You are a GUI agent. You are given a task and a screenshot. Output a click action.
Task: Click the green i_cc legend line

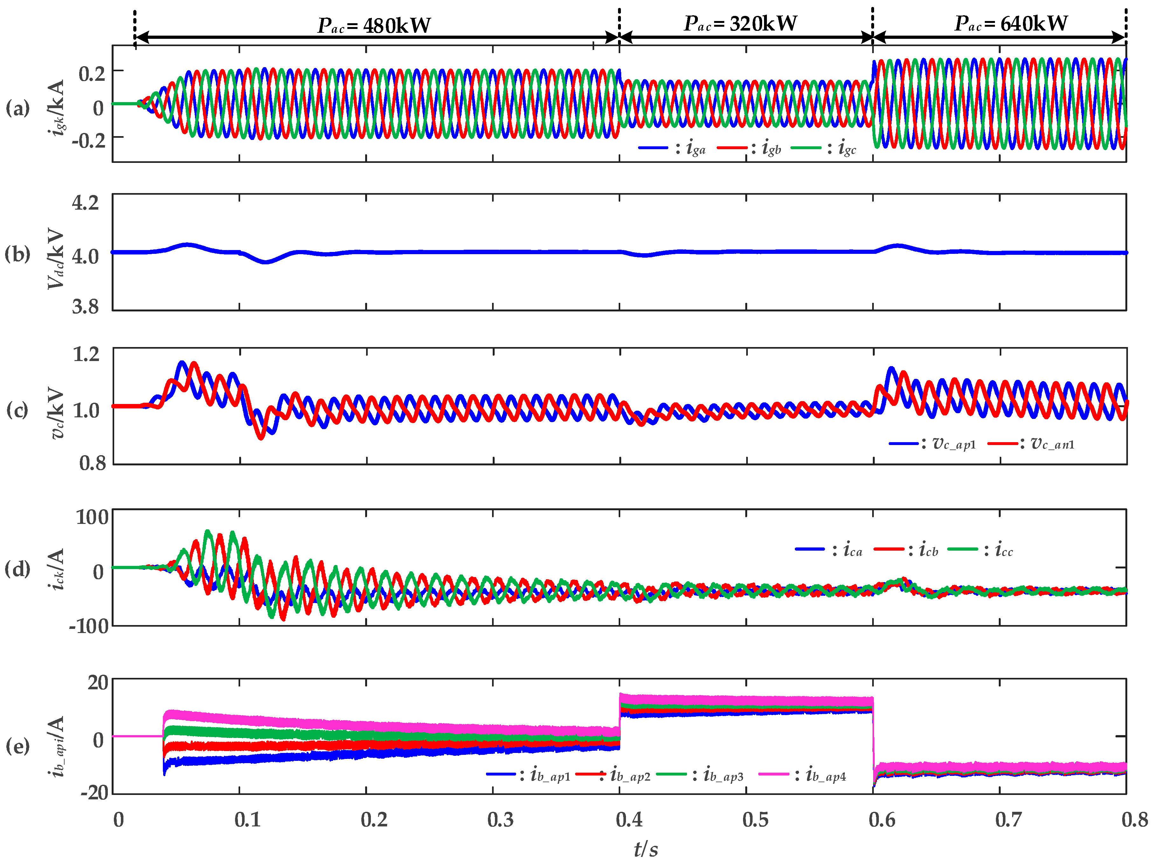pos(963,549)
